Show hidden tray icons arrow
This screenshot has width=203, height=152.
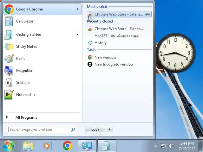tap(156, 146)
